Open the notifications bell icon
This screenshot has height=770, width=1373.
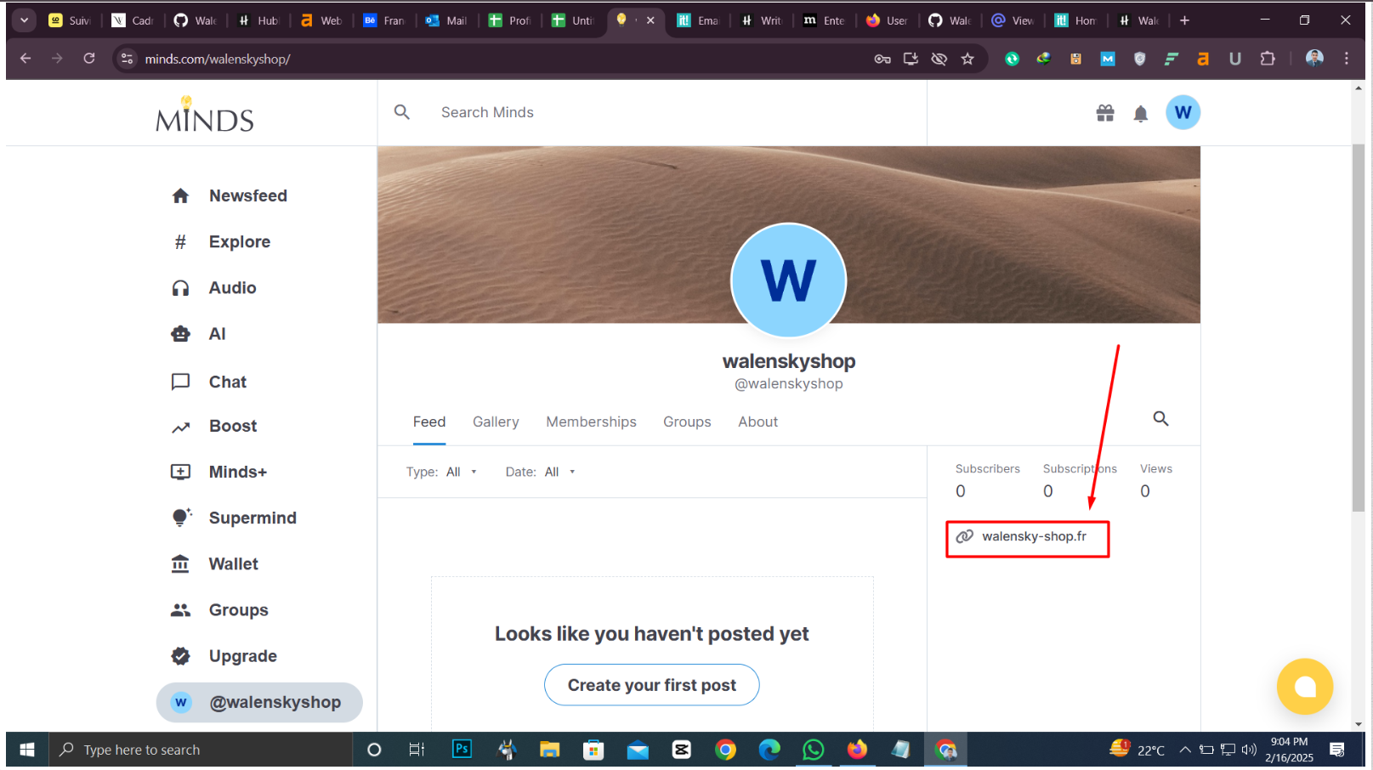point(1141,113)
